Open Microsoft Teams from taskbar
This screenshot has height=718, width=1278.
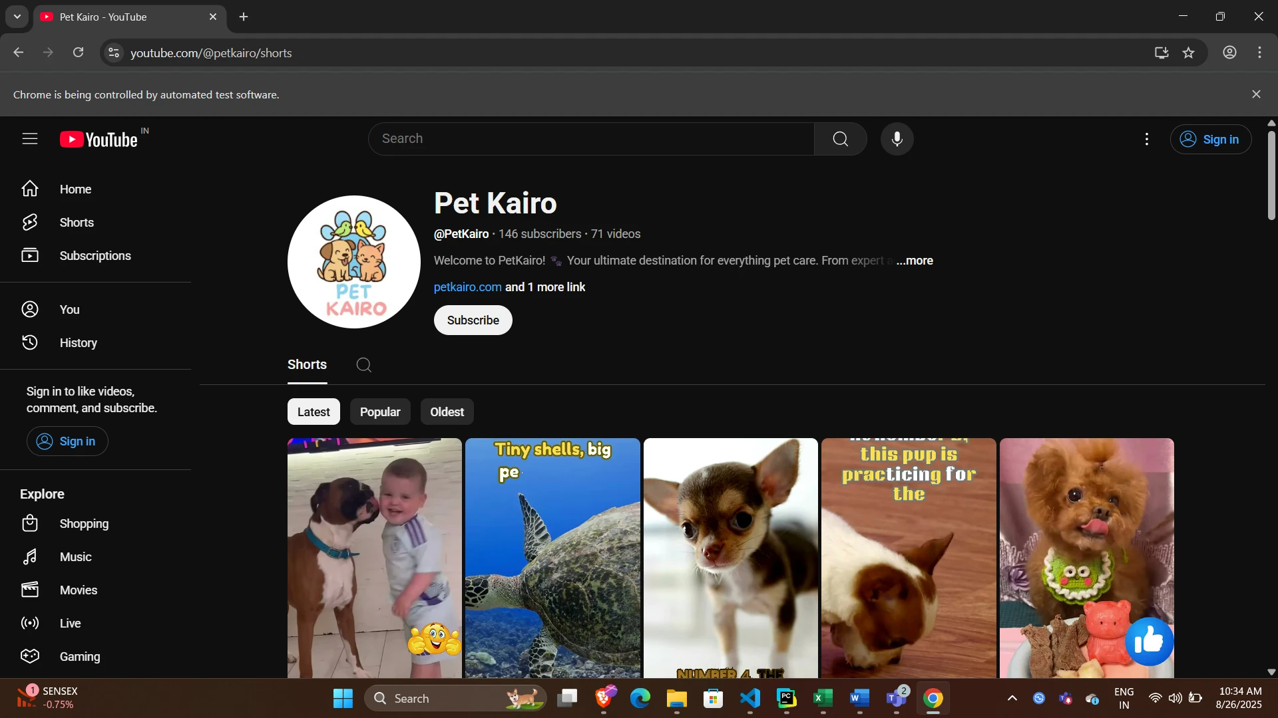tap(897, 699)
